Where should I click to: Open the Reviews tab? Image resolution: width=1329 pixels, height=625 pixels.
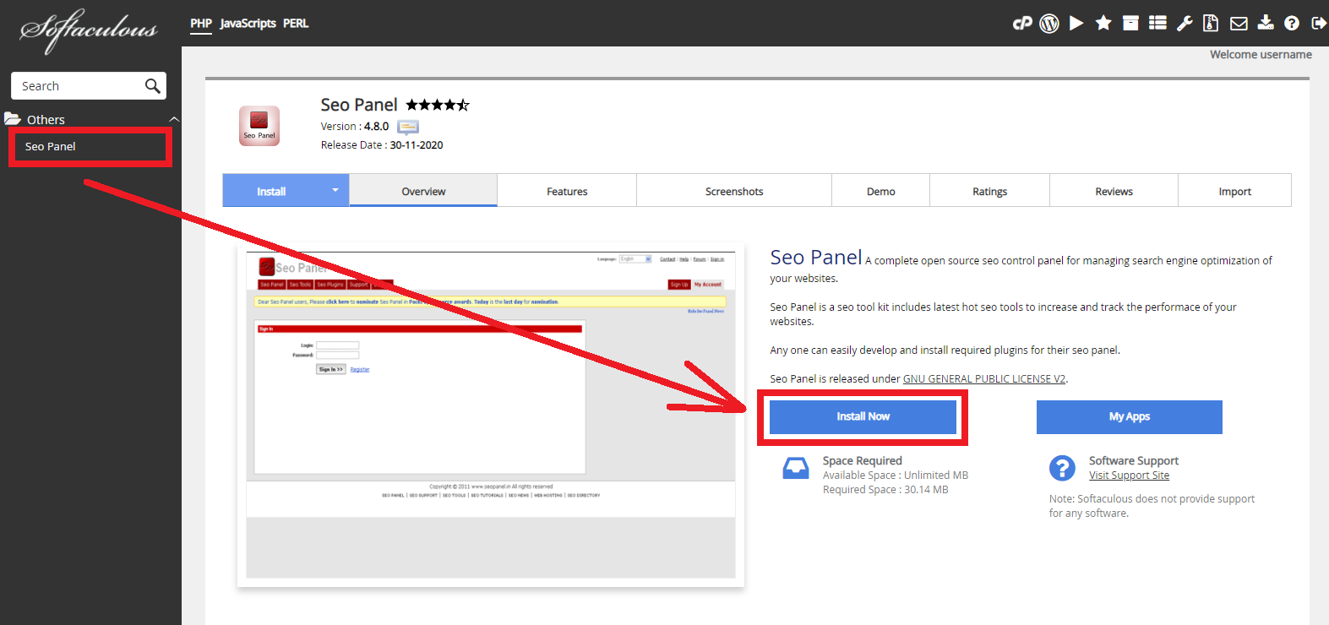[1114, 191]
